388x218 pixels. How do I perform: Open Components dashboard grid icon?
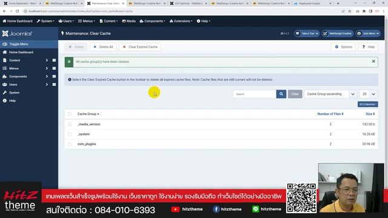tap(54, 76)
